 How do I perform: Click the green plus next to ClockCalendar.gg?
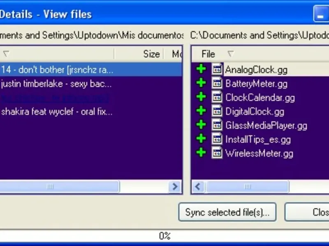(x=201, y=97)
